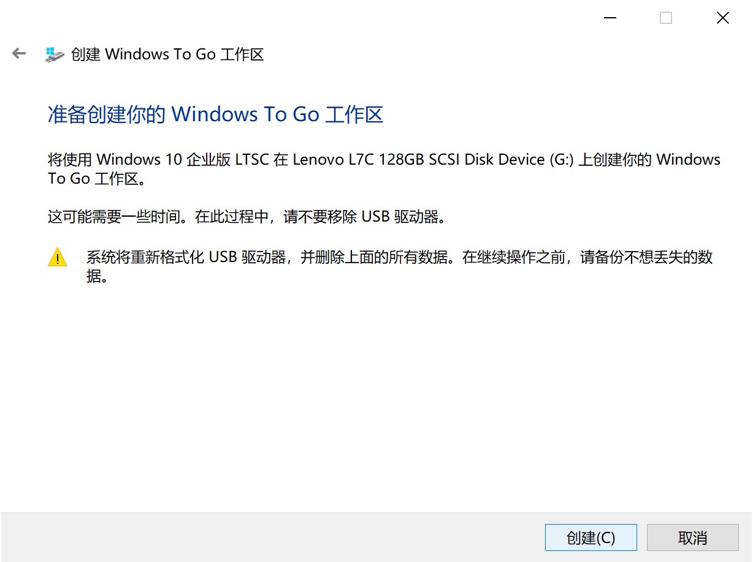Click the window title 创建 Windows To Go 工作区
Screen dimensions: 753x562
coord(167,54)
